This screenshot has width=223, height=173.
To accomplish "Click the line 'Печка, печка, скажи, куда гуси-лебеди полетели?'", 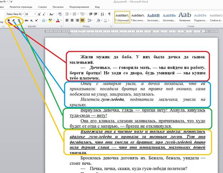I will click(138, 169).
